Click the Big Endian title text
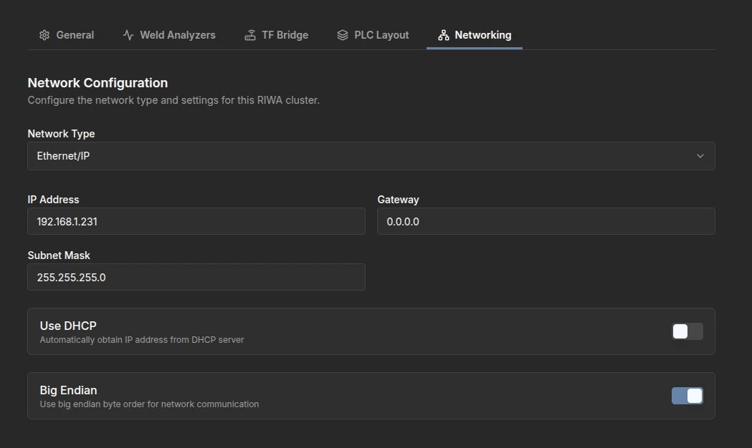 click(69, 390)
